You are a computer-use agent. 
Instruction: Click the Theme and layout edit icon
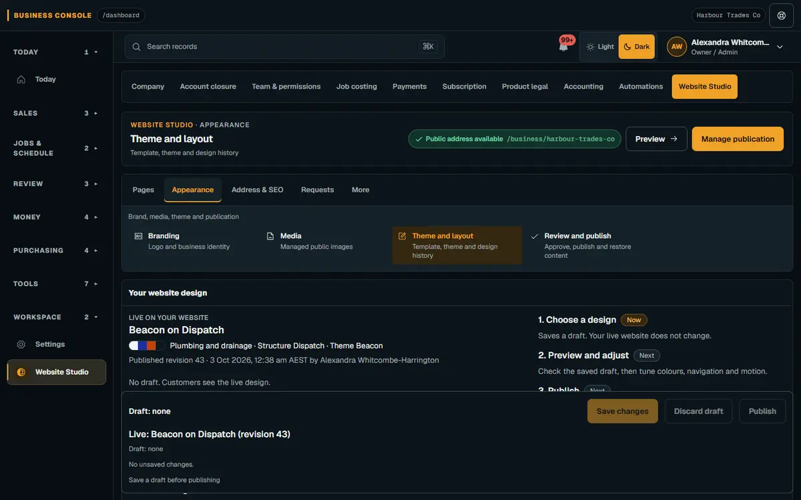pos(403,236)
